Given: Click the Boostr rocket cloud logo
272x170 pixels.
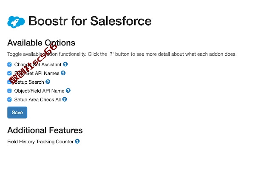Looking at the screenshot, I should 16,22.
